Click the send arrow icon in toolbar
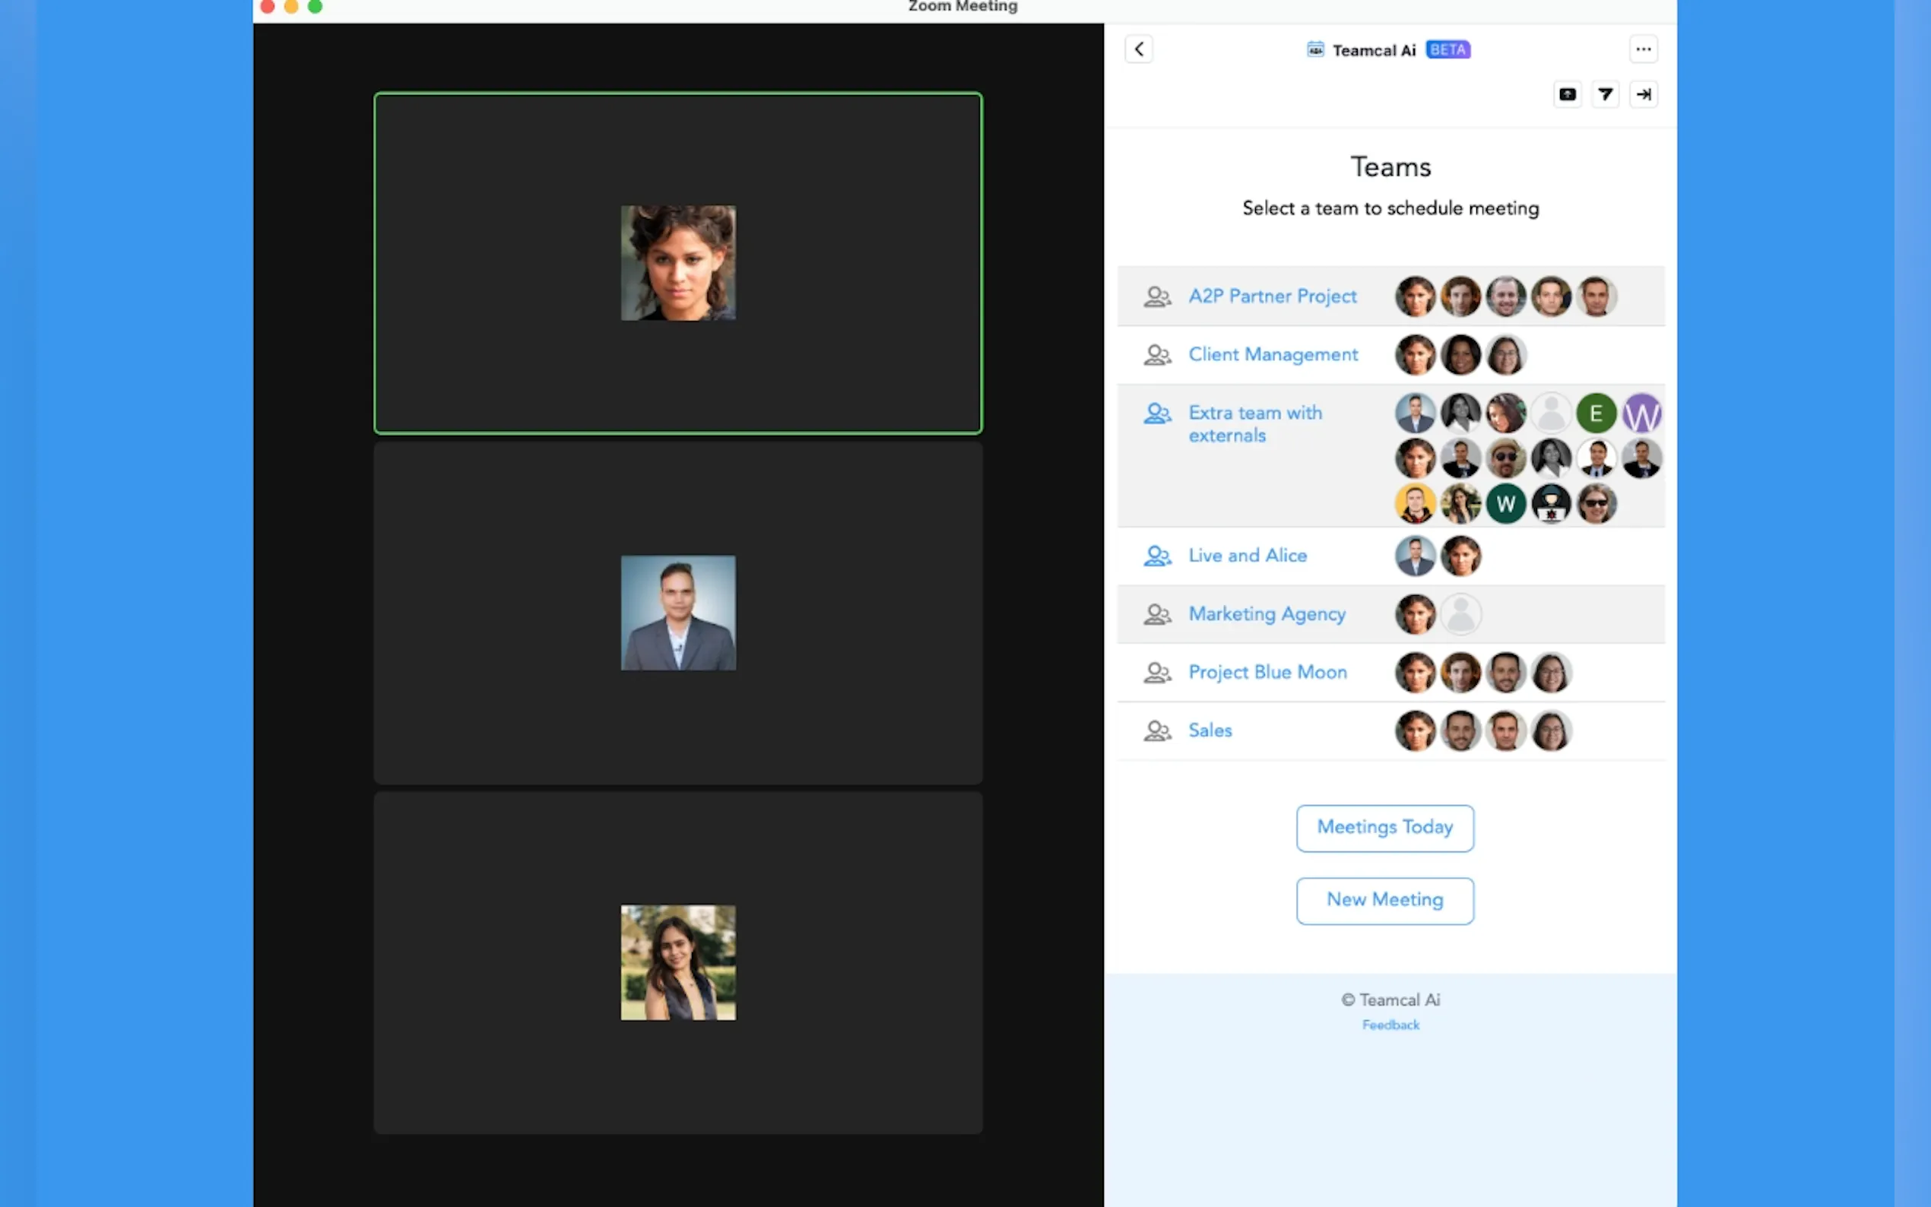Image resolution: width=1931 pixels, height=1207 pixels. [1606, 94]
